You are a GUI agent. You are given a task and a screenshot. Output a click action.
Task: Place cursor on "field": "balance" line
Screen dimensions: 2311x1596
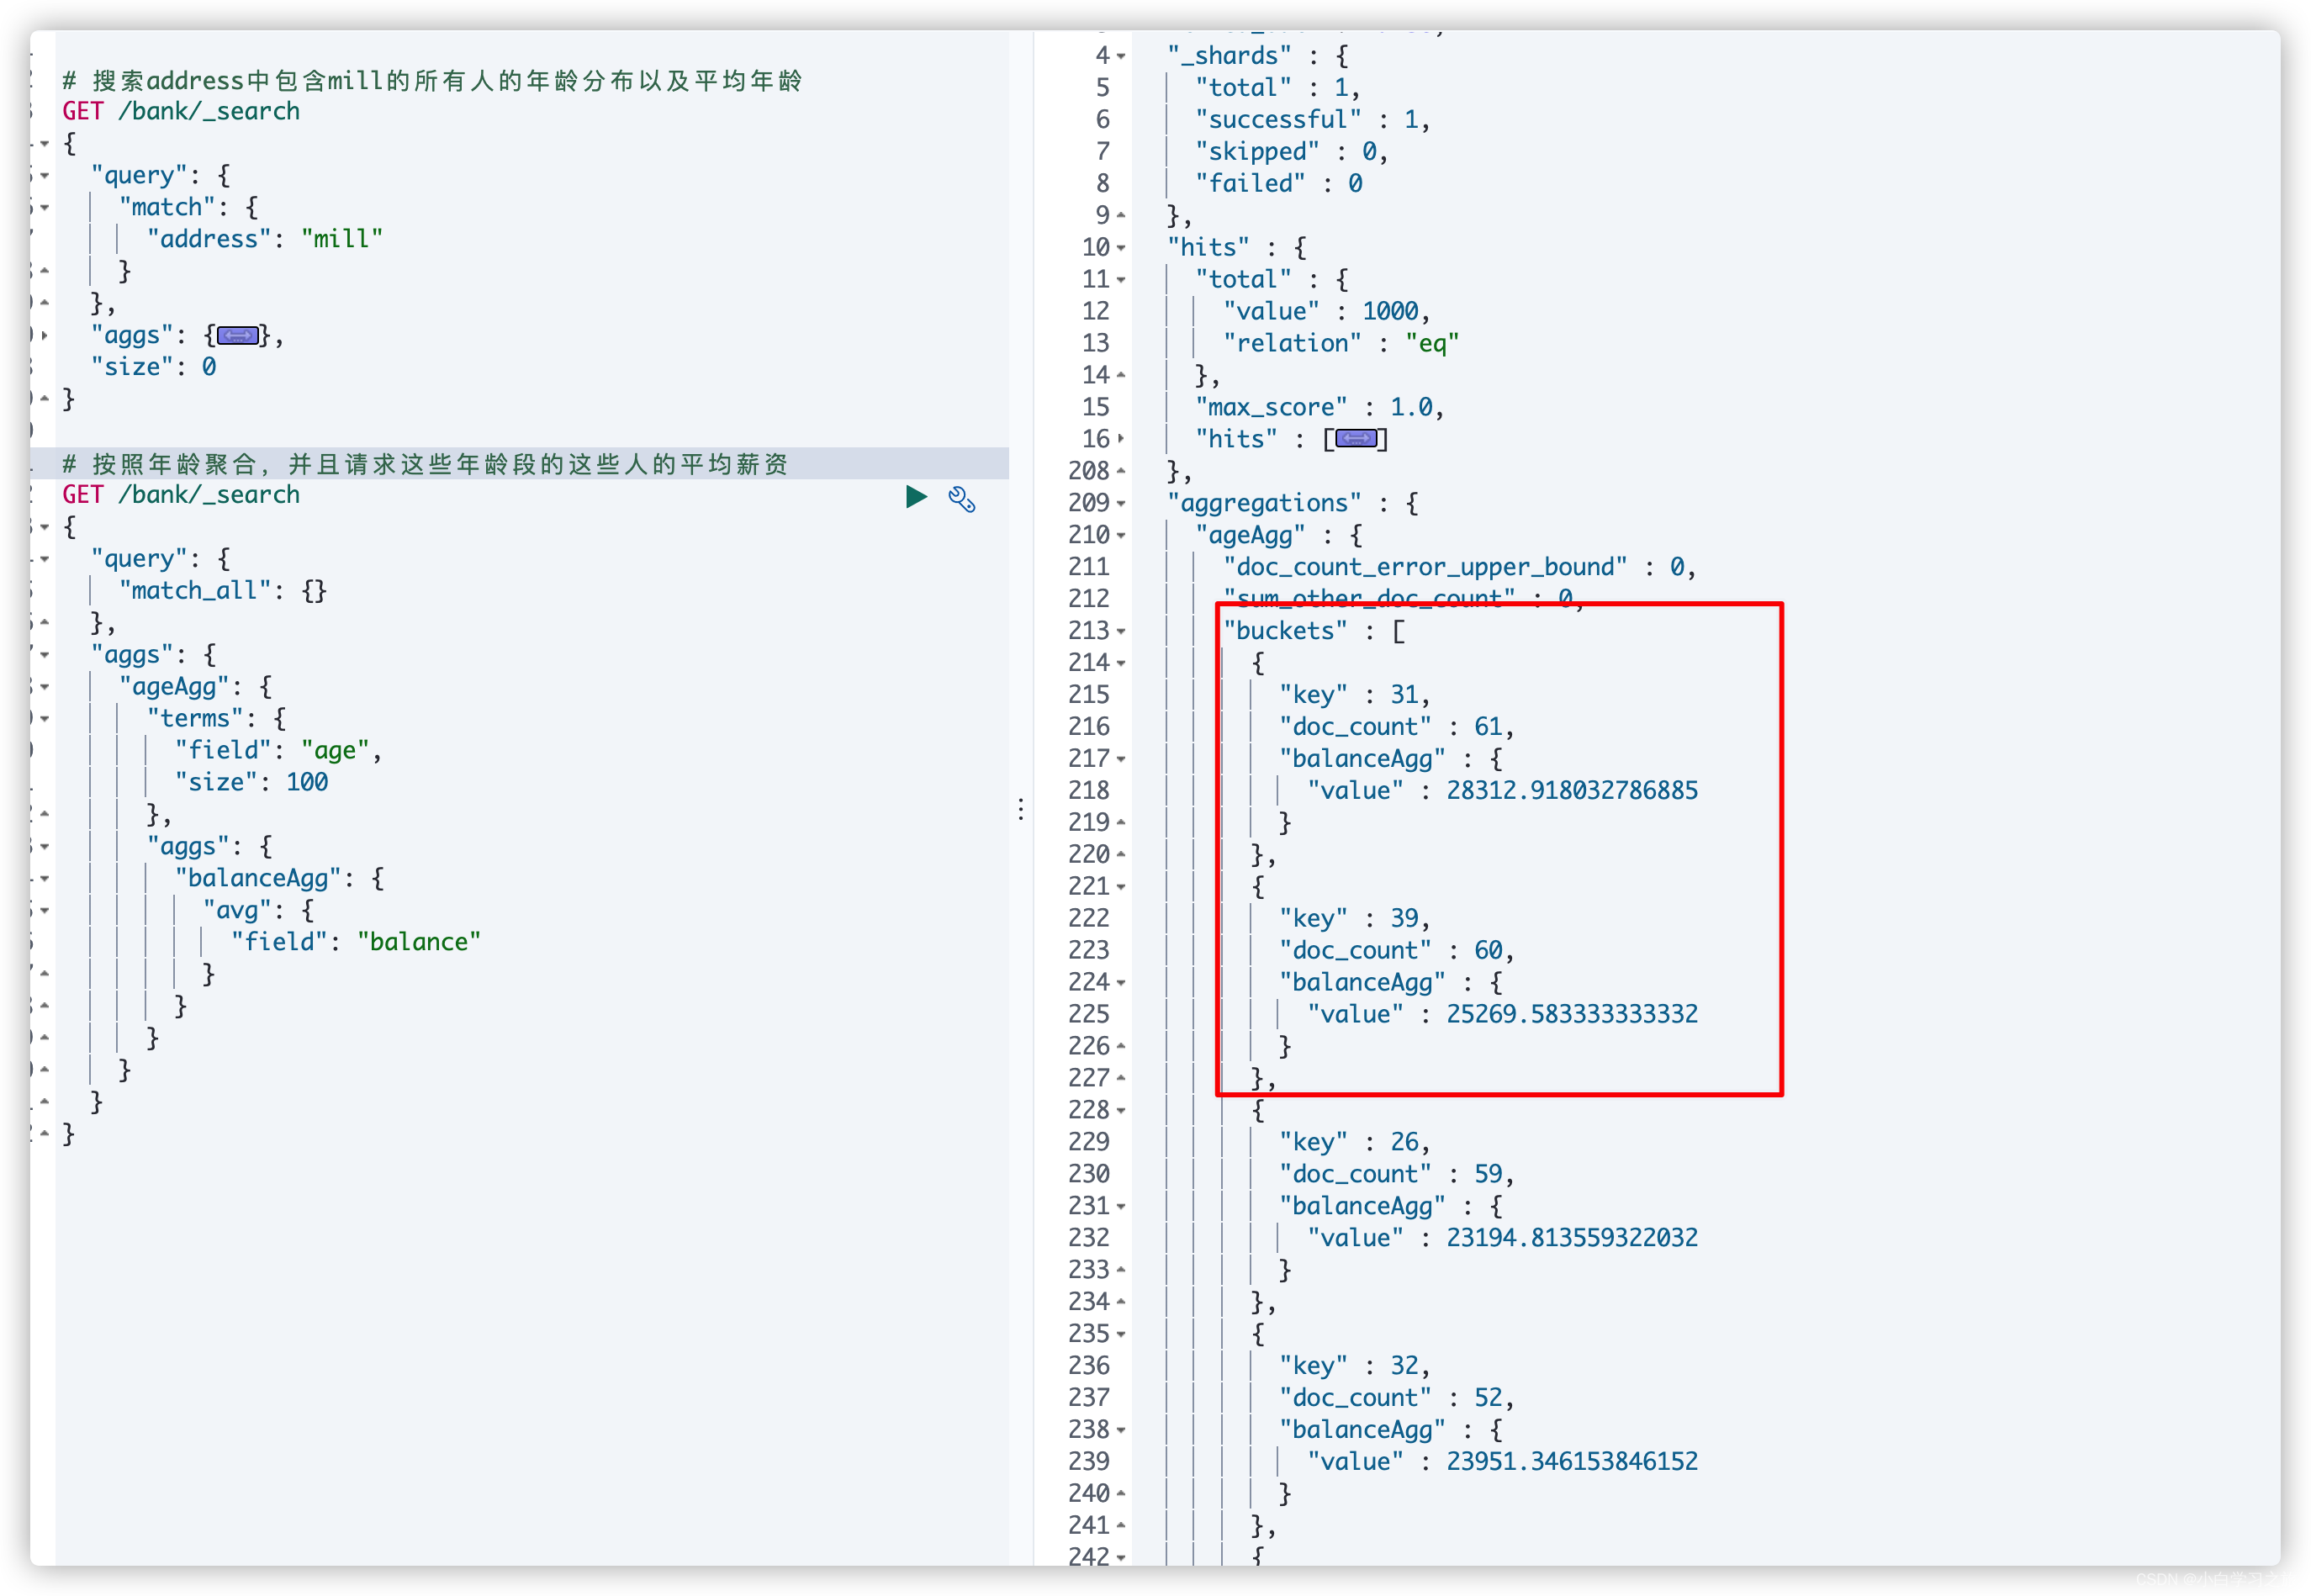click(355, 942)
